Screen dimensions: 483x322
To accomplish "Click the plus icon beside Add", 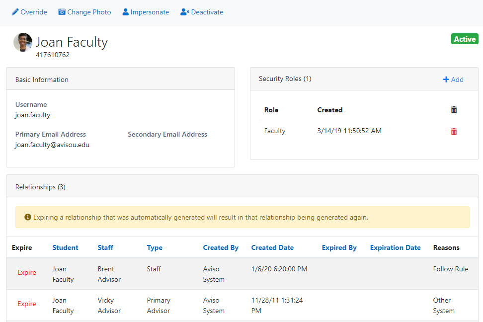I will pyautogui.click(x=446, y=80).
